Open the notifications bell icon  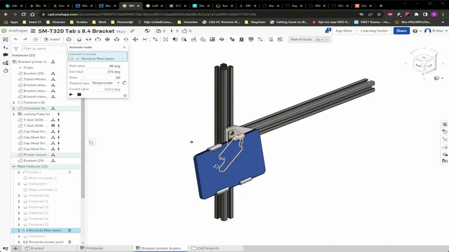click(327, 31)
